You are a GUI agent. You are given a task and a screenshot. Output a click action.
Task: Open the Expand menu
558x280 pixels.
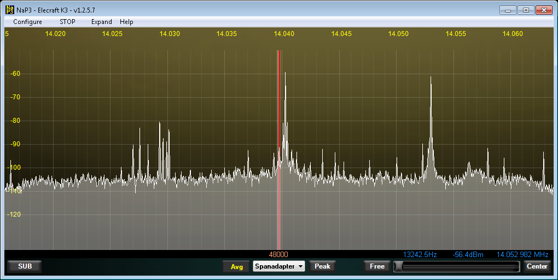tap(101, 22)
